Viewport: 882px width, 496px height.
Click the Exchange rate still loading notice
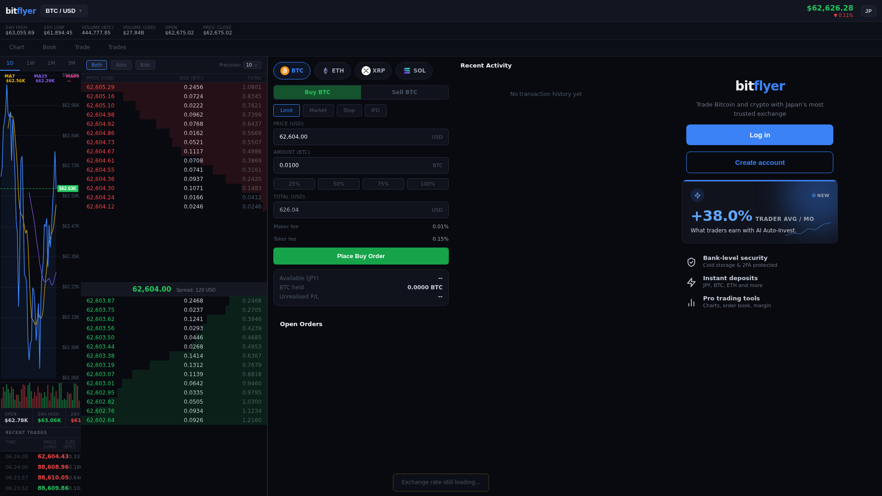point(441,482)
